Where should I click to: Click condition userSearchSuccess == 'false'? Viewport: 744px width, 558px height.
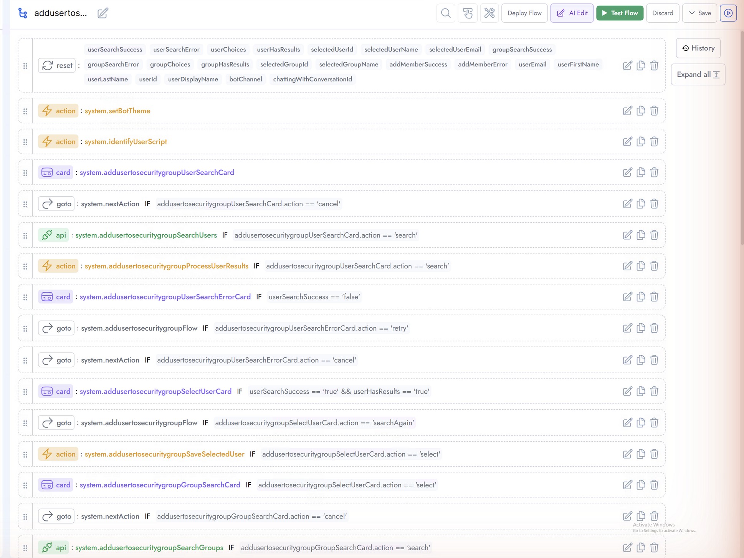[x=314, y=296]
